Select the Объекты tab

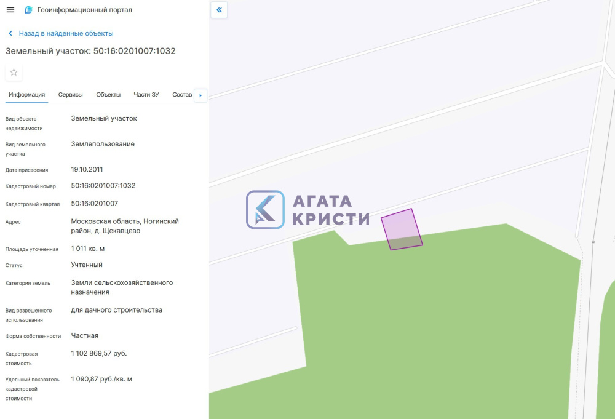point(108,95)
